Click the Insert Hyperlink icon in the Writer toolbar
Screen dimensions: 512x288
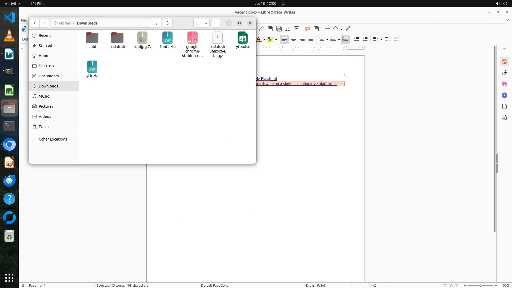click(261, 29)
